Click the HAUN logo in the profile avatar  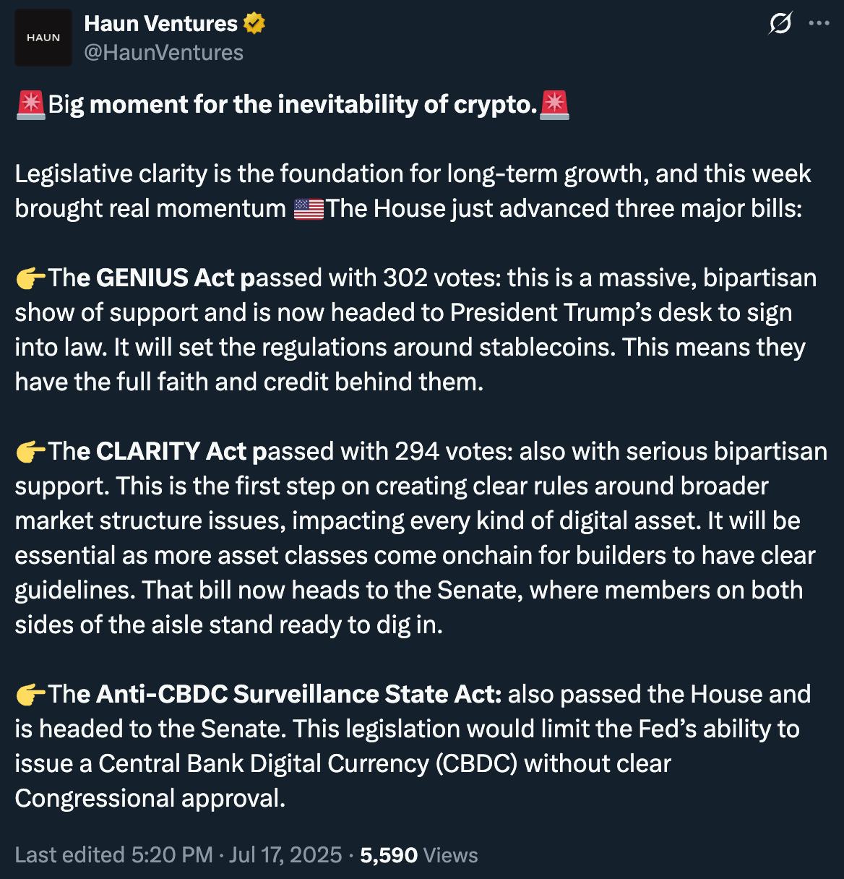click(43, 37)
